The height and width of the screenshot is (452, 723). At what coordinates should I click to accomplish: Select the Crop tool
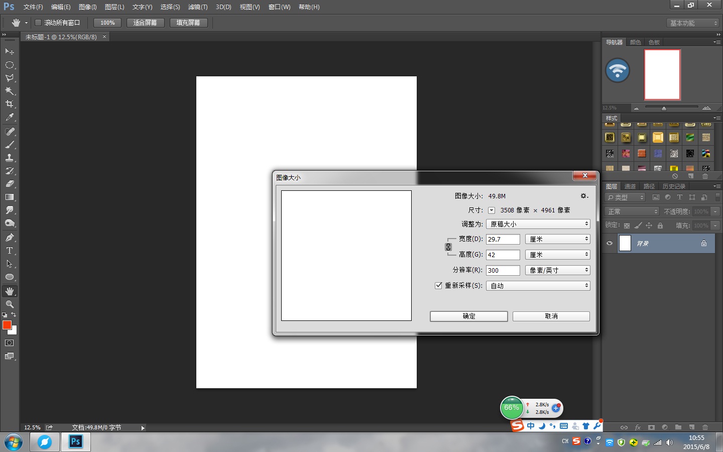click(x=10, y=104)
